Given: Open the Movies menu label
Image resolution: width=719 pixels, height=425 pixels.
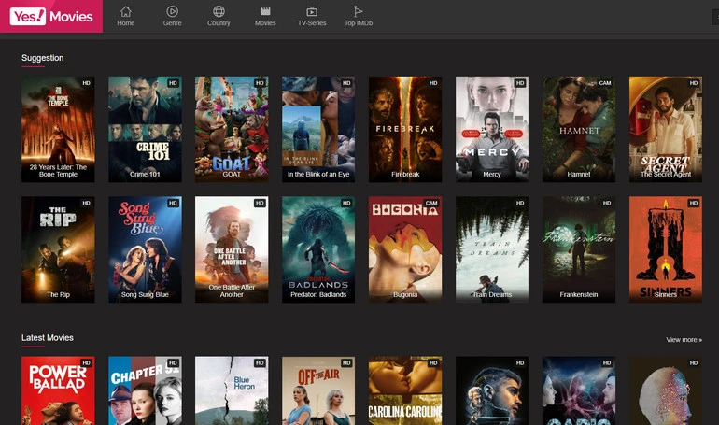Looking at the screenshot, I should pyautogui.click(x=265, y=23).
